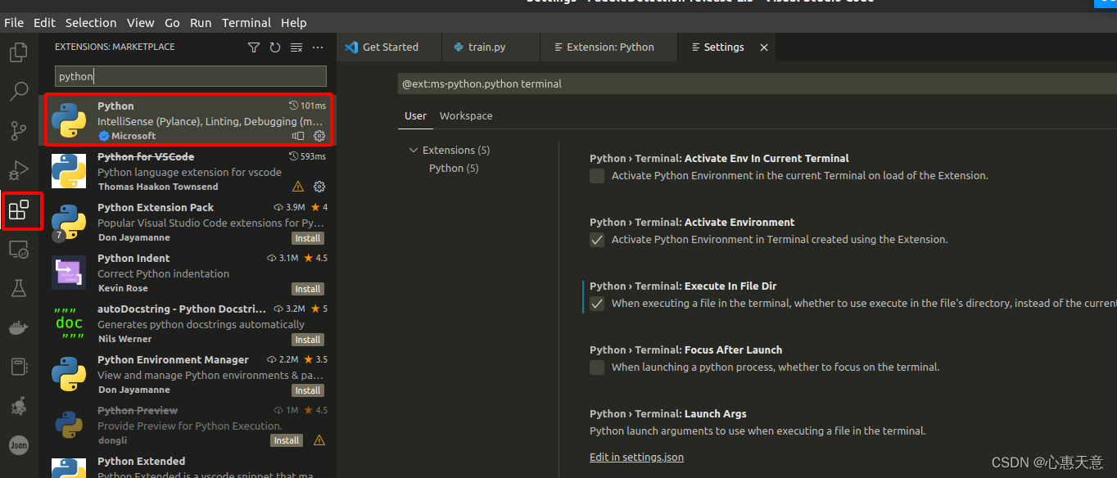Open the Edit menu
This screenshot has width=1117, height=478.
point(44,23)
